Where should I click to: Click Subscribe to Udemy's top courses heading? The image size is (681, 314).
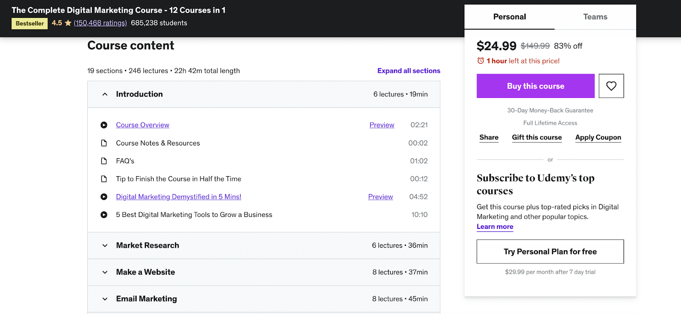[x=535, y=184]
